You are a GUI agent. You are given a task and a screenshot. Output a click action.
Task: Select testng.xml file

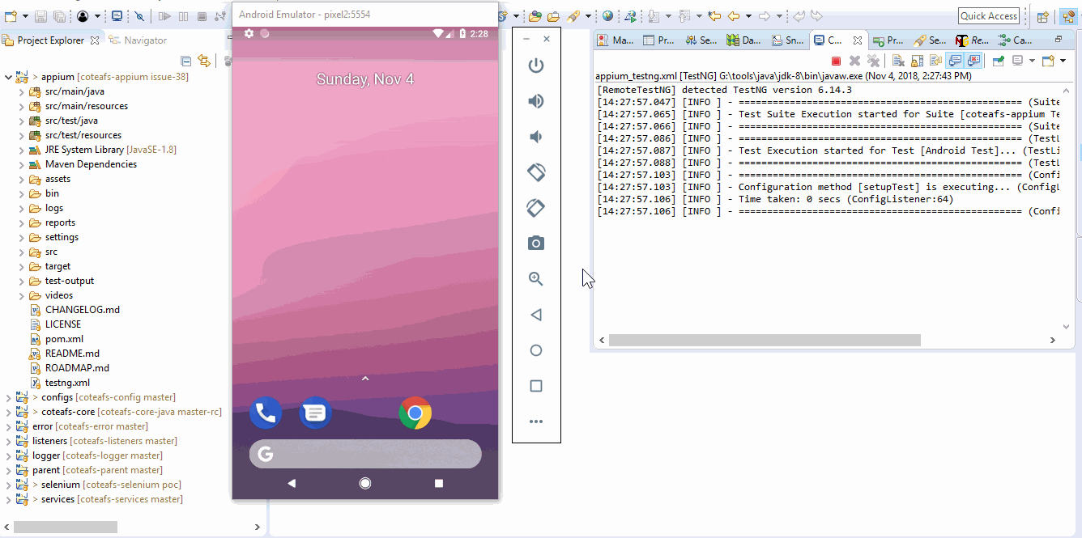click(67, 383)
